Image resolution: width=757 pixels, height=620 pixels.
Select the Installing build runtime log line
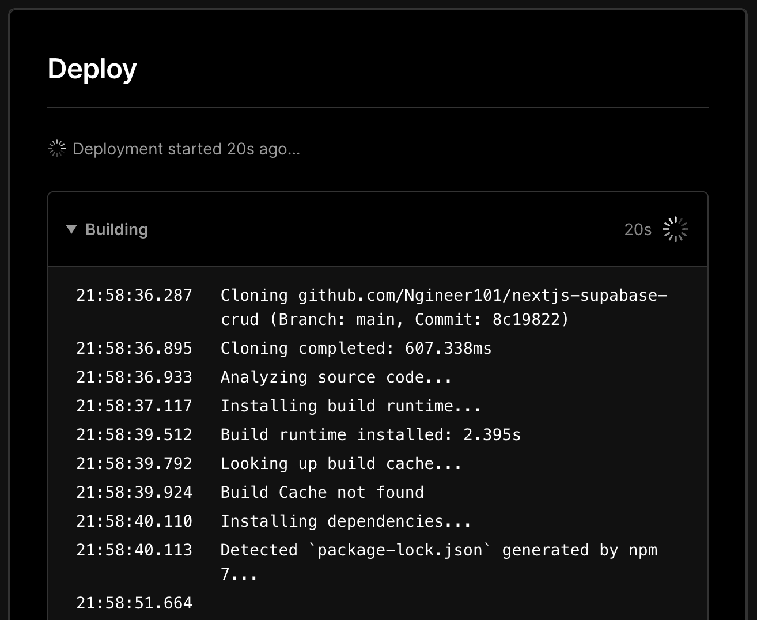click(350, 406)
